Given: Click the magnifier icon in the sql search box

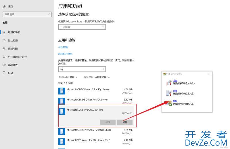Looking at the screenshot, I should click(x=103, y=69).
